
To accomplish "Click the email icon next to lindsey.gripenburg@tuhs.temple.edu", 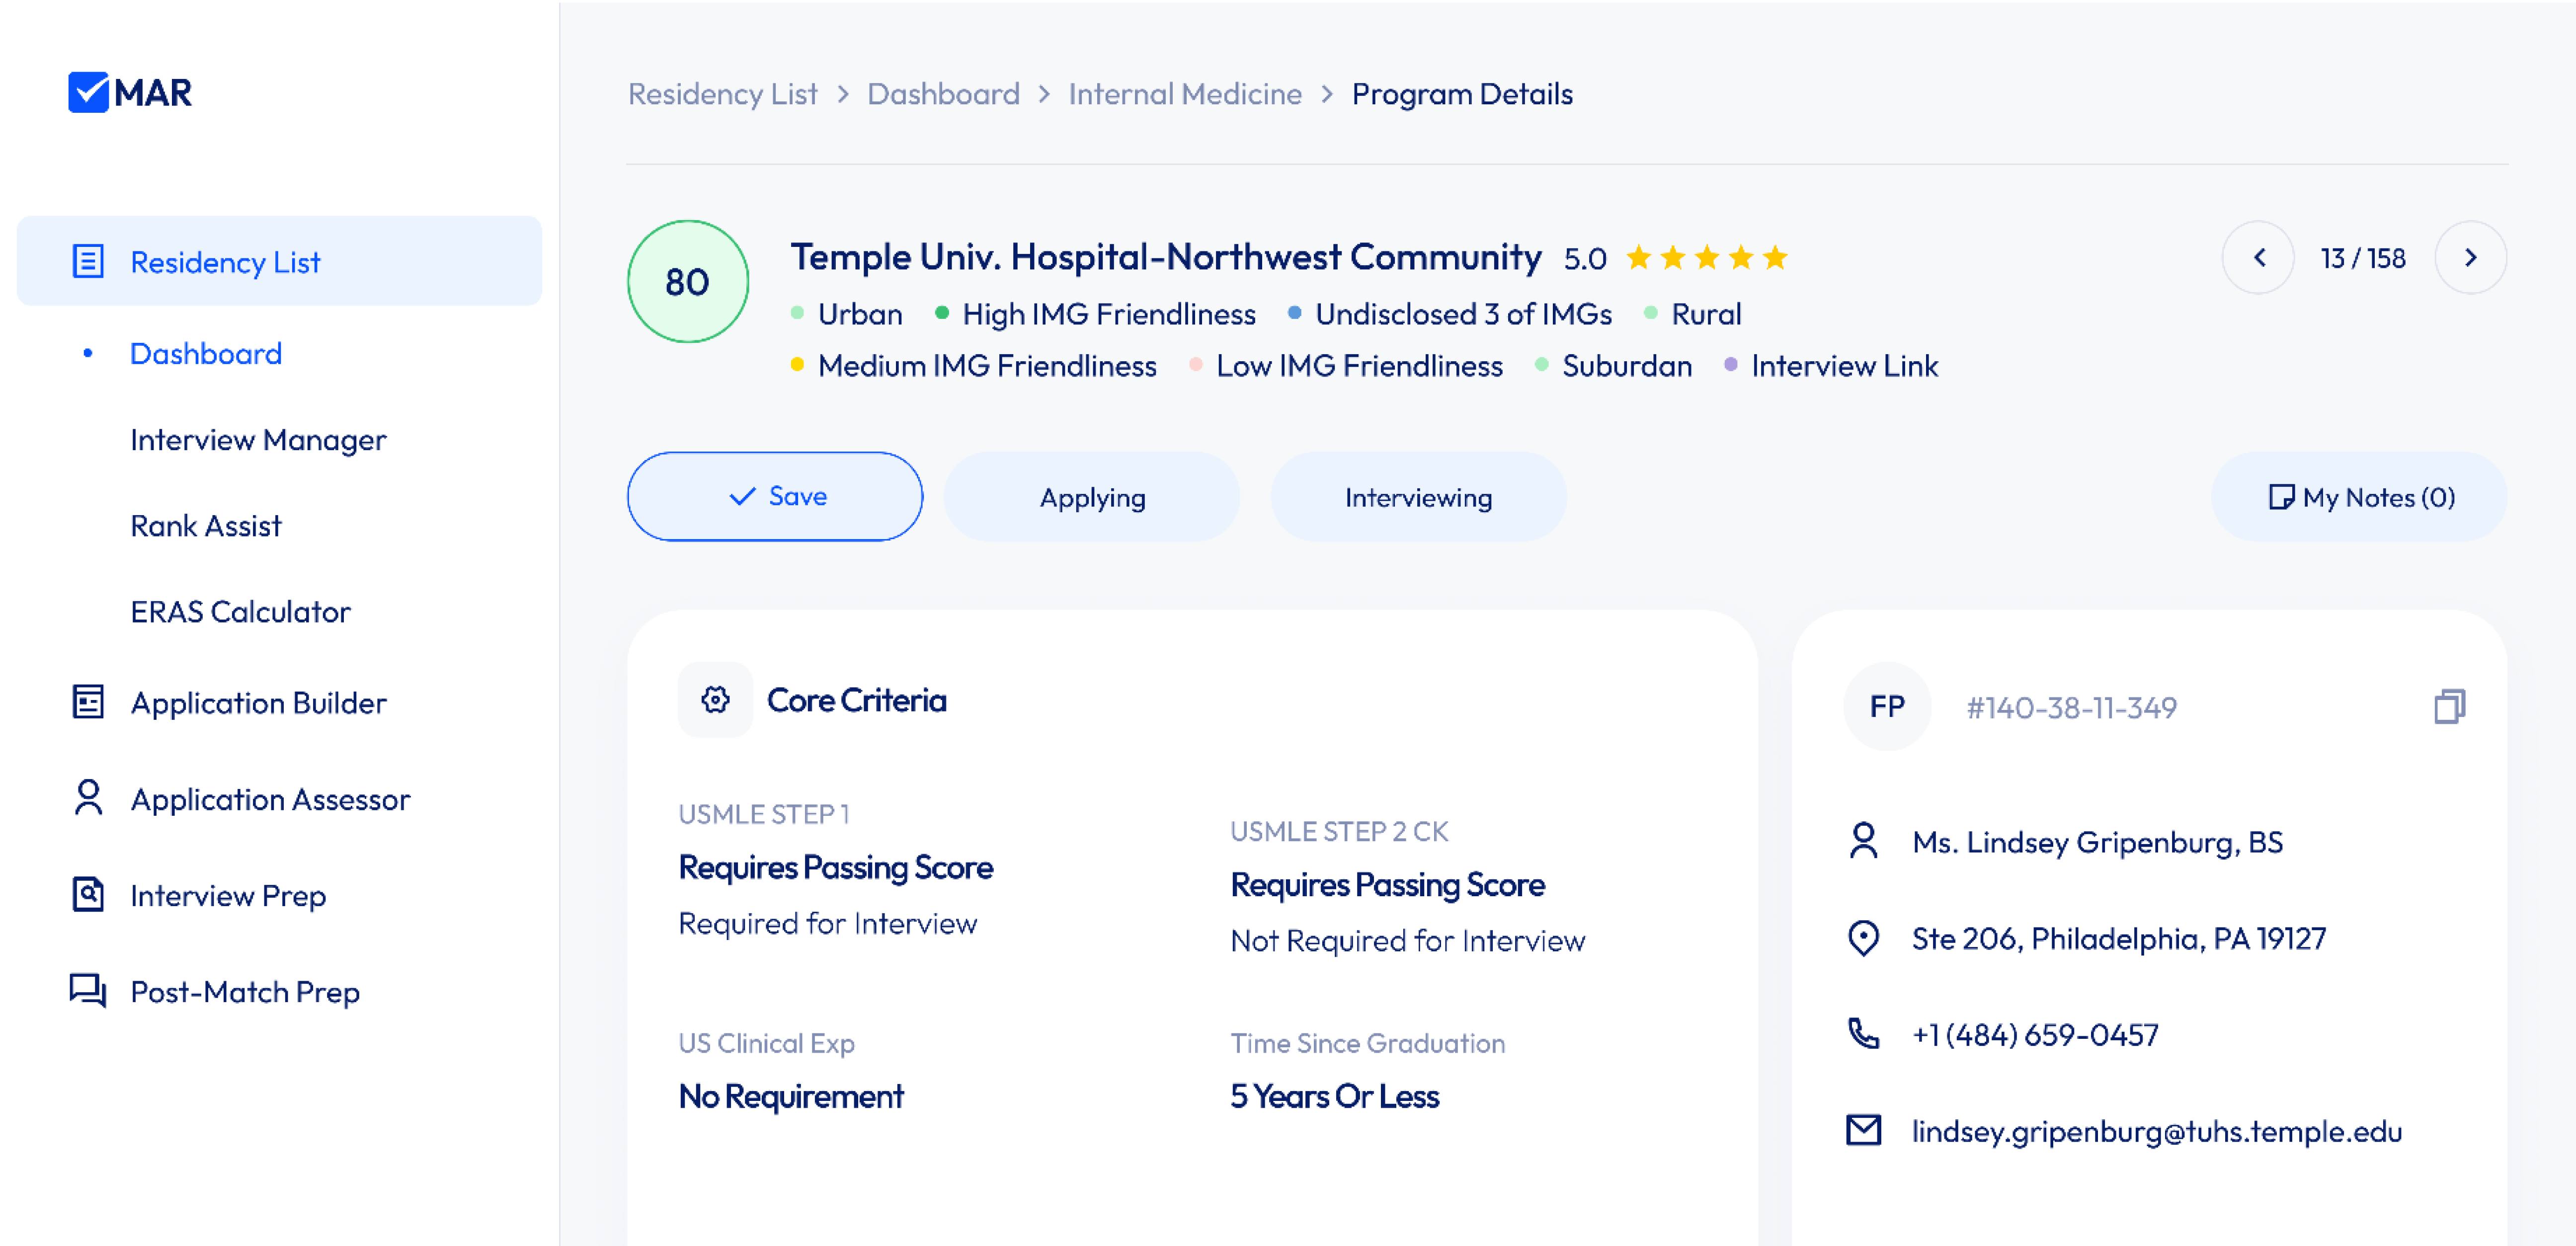I will coord(1863,1131).
